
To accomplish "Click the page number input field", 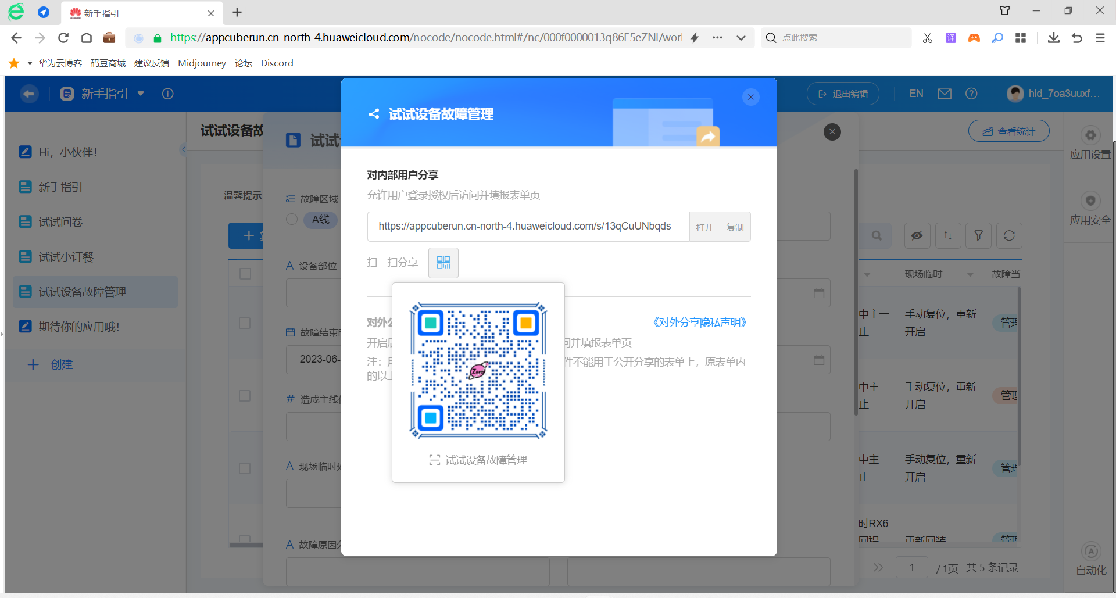I will click(x=912, y=567).
